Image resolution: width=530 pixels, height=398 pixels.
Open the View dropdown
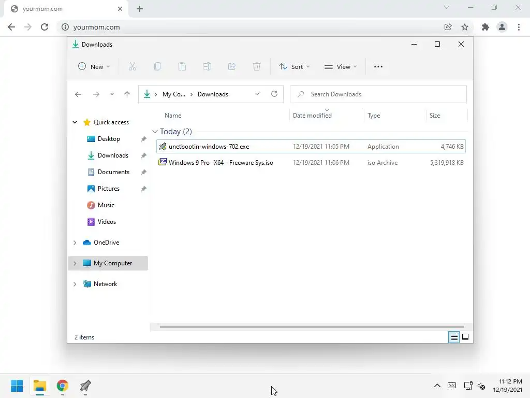tap(341, 67)
